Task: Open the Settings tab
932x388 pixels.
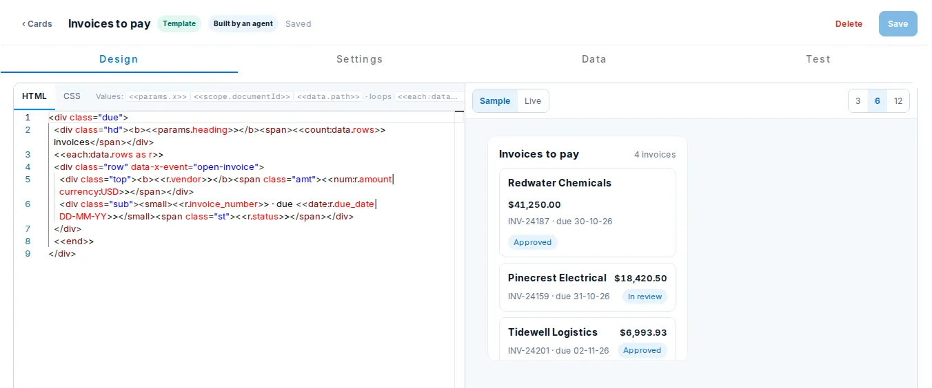Action: point(359,59)
